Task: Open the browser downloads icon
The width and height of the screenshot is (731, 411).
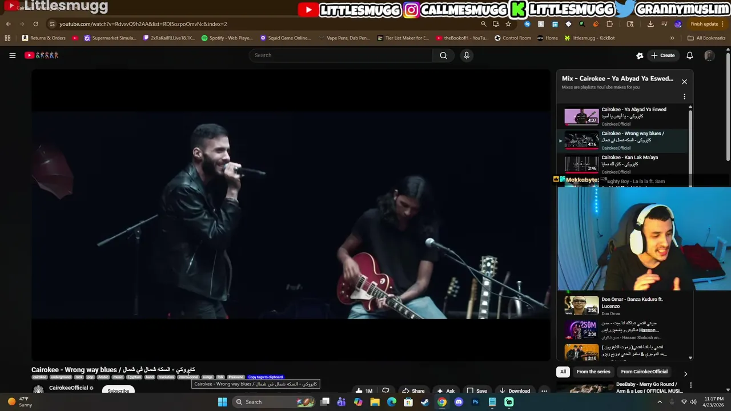Action: [650, 24]
